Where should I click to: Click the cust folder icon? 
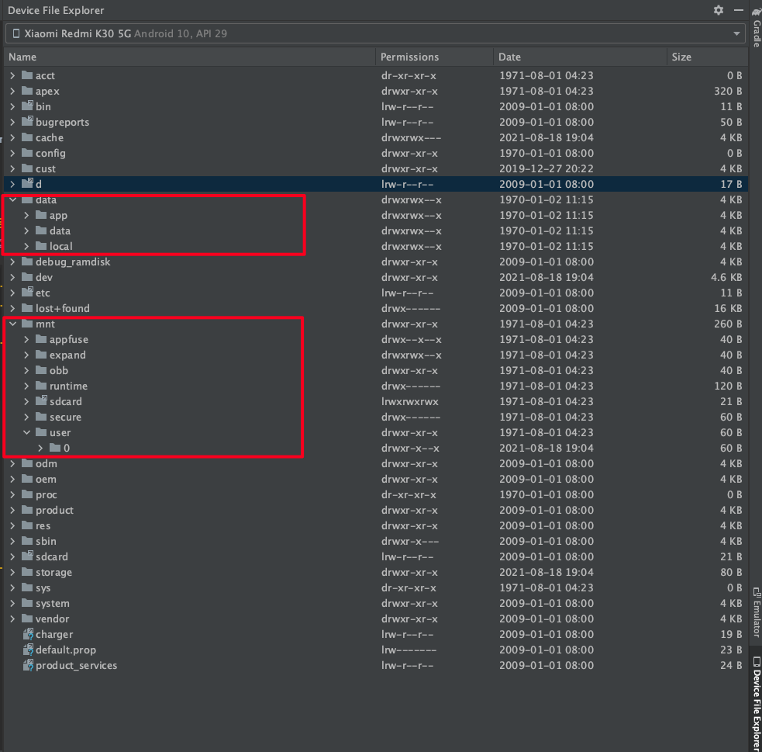pos(28,168)
